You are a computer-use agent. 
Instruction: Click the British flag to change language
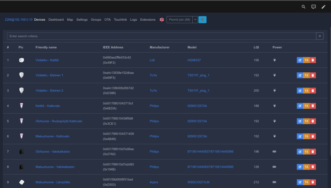pos(162,19)
